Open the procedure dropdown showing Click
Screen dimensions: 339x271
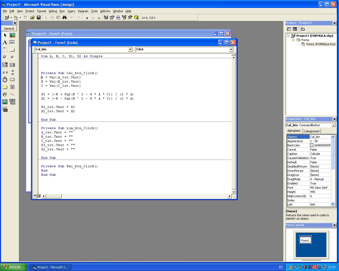(x=231, y=49)
